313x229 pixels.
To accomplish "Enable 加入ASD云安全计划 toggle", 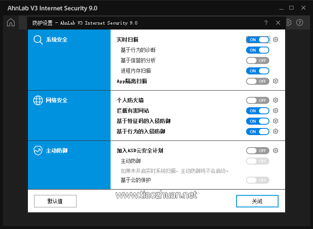I will coord(258,151).
